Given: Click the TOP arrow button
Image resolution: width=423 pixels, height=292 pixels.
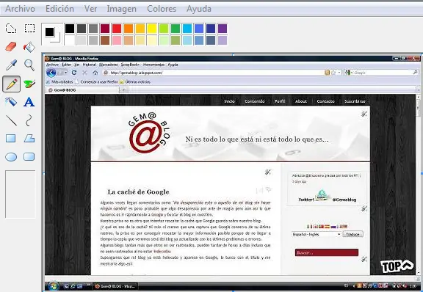Looking at the screenshot, I should pos(397,266).
